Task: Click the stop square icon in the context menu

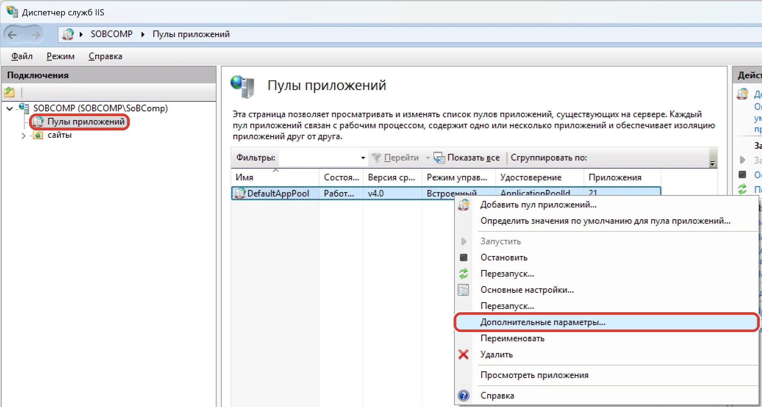Action: [464, 257]
